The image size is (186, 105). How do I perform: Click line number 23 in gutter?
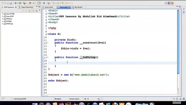pyautogui.click(x=45, y=75)
